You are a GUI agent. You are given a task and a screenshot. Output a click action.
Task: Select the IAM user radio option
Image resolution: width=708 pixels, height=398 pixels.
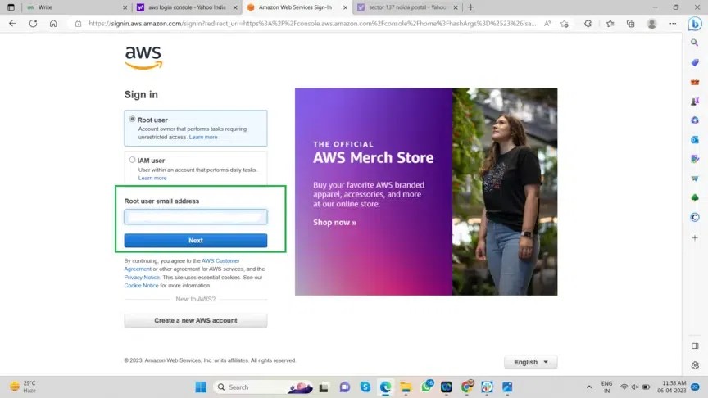133,161
